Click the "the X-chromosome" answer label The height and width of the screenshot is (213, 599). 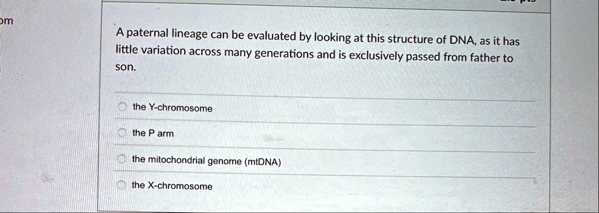point(172,186)
